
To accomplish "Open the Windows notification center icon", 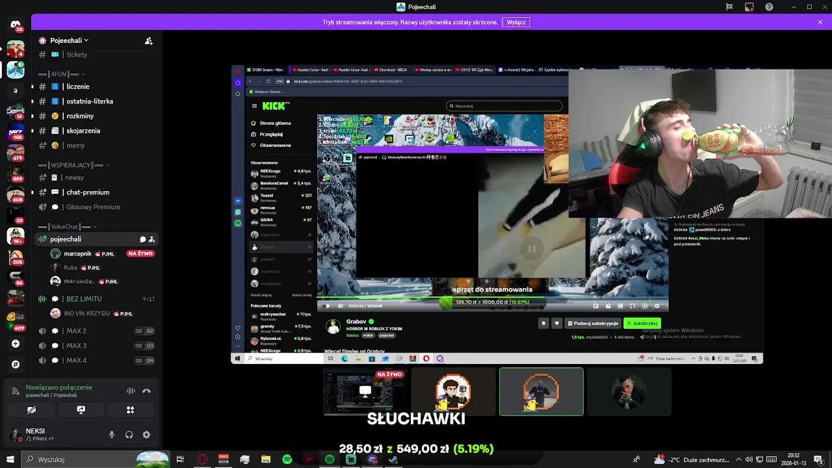I will [818, 460].
